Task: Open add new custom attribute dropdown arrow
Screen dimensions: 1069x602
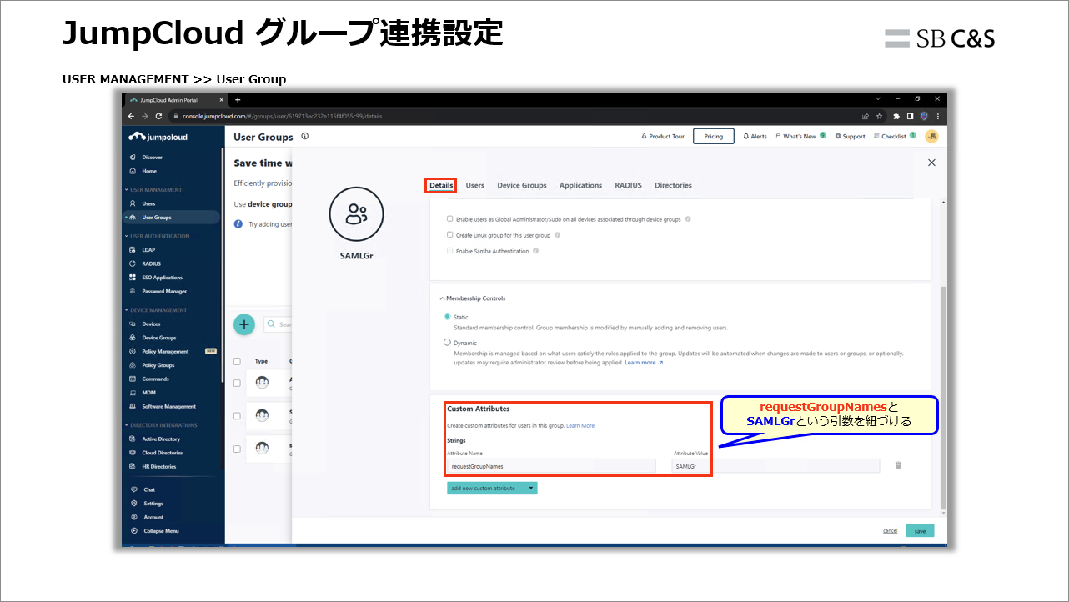Action: [x=530, y=488]
